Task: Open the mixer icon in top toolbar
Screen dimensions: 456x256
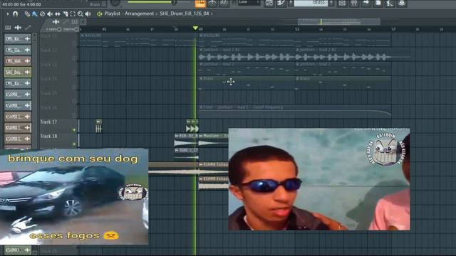Action: point(354,3)
